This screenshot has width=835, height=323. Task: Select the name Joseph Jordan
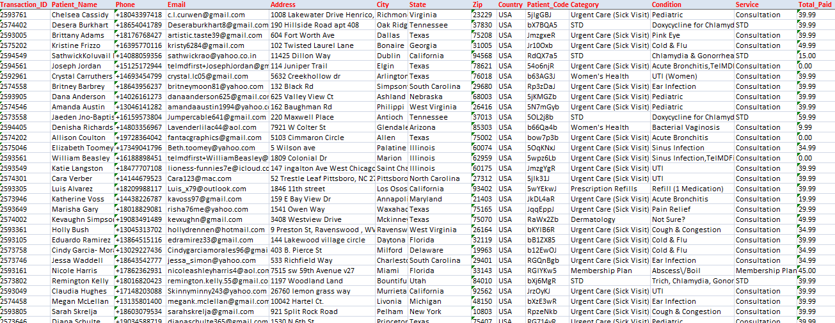[82, 66]
